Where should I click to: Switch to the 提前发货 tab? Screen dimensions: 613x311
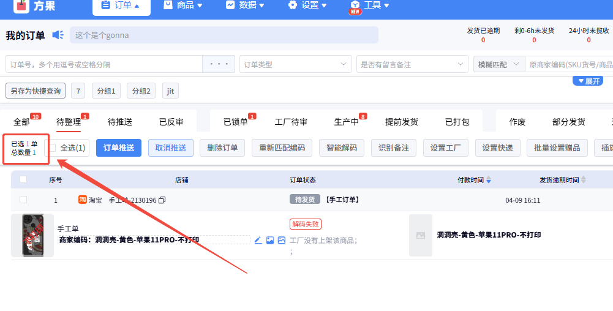[402, 122]
